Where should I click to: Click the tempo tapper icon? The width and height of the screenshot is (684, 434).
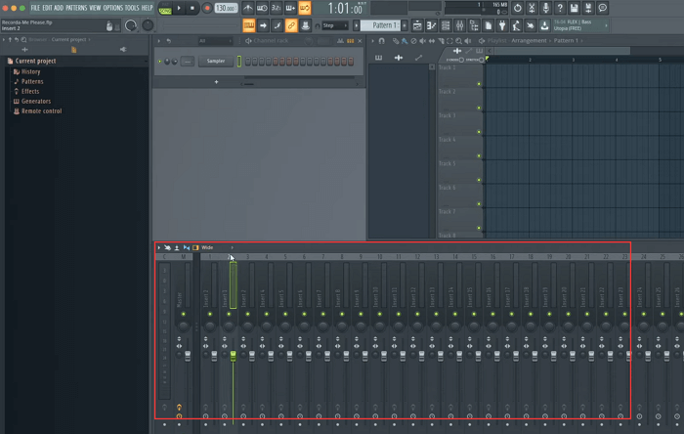point(516,25)
